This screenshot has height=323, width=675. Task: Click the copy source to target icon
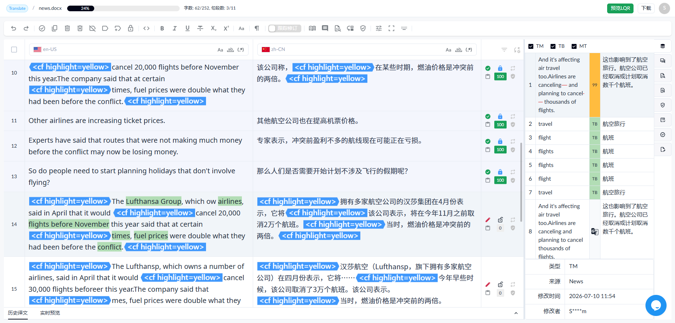54,28
